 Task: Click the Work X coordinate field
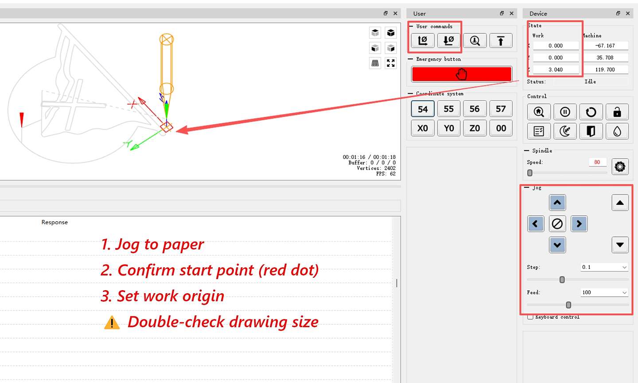click(556, 46)
